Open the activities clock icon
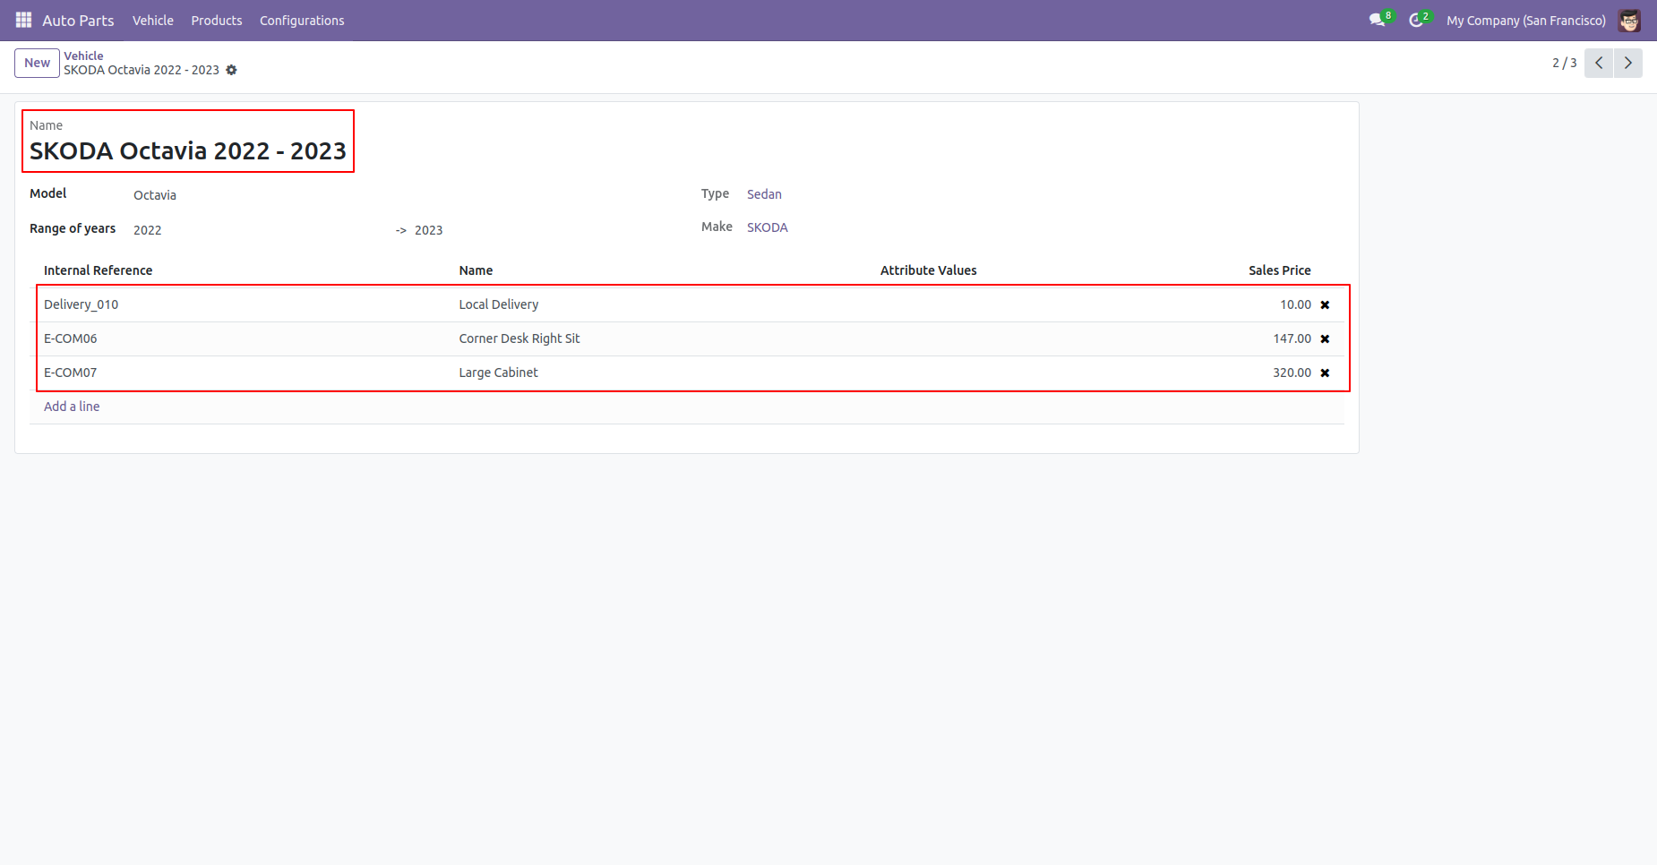Viewport: 1657px width, 865px height. tap(1416, 20)
